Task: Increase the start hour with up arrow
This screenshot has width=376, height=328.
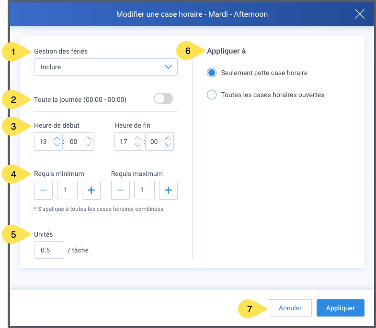Action: (57, 138)
